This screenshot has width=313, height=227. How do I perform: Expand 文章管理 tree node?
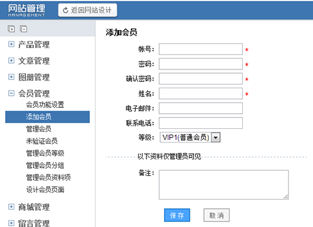pos(11,61)
